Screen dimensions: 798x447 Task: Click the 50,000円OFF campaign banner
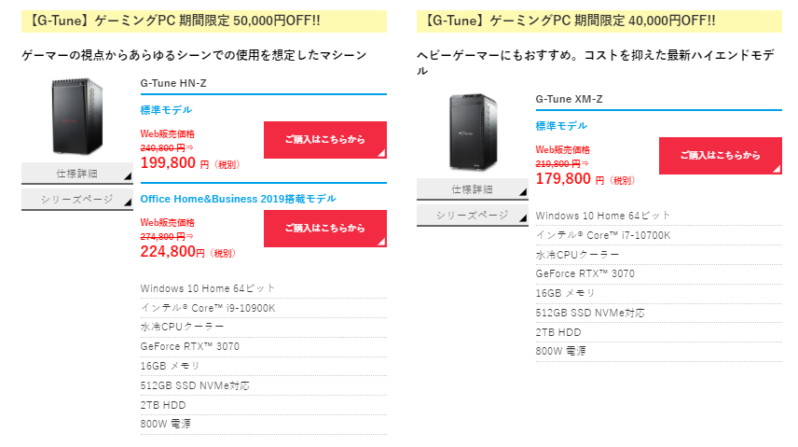click(204, 21)
